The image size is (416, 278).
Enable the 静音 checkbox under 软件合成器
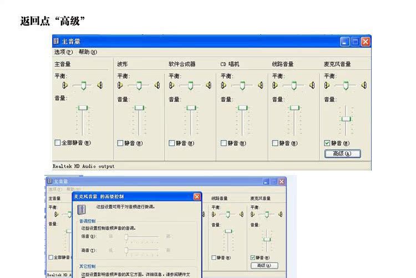(172, 143)
